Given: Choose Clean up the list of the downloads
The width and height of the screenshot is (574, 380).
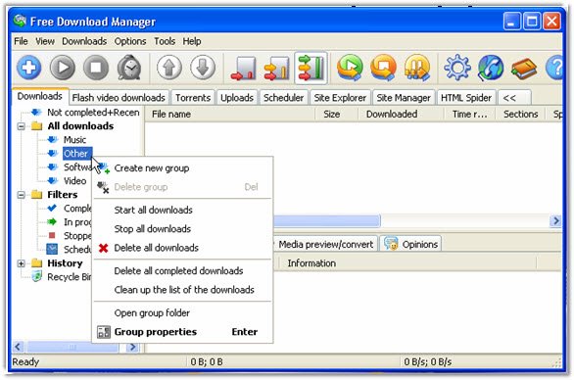Looking at the screenshot, I should pyautogui.click(x=182, y=290).
